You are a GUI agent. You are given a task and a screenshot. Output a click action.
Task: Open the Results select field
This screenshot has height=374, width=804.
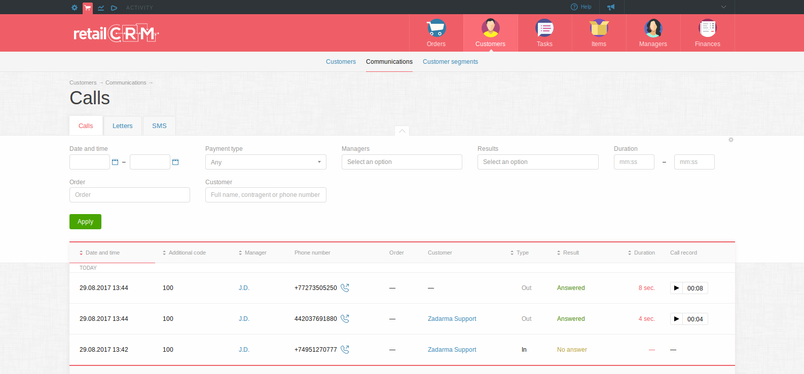[538, 162]
